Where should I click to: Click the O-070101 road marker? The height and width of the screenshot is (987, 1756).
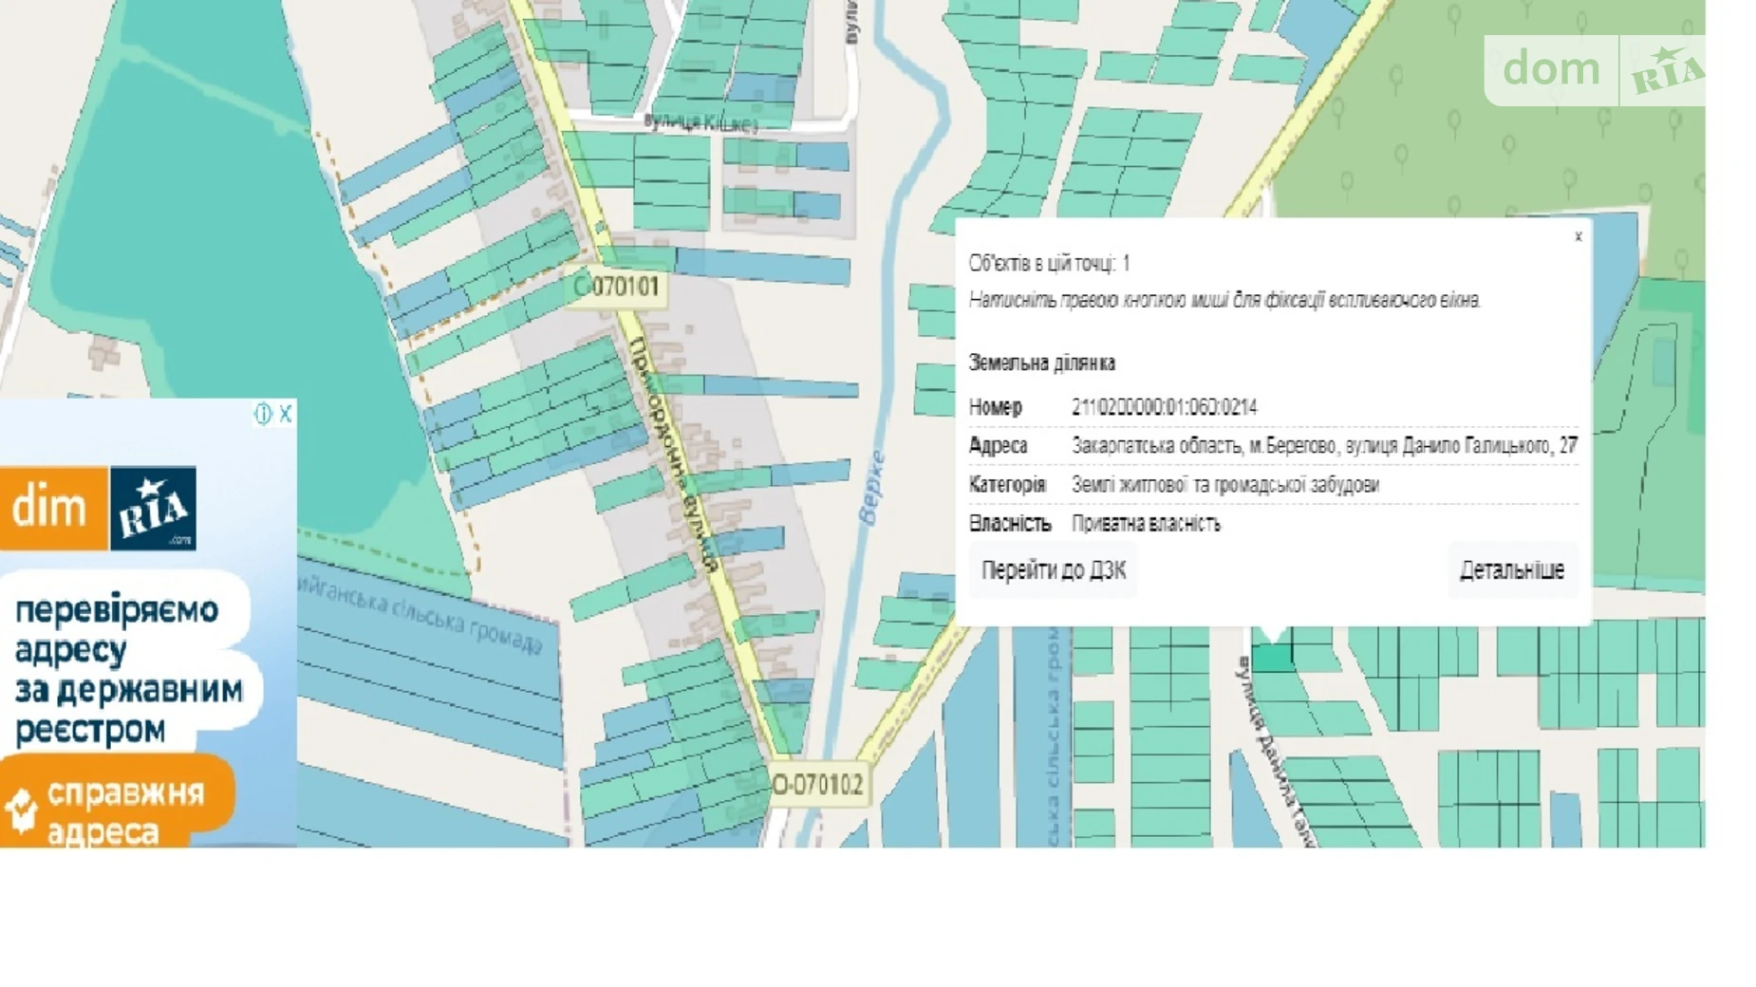pos(617,287)
